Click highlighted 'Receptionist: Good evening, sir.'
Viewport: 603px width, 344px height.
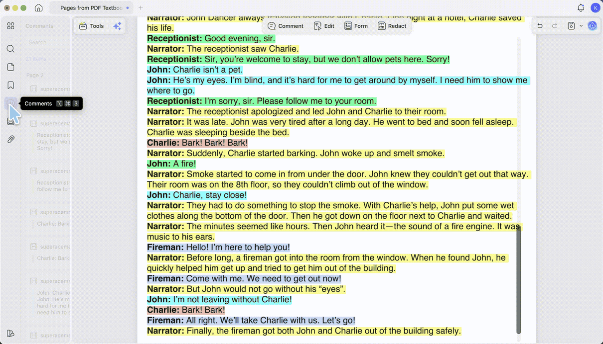point(211,38)
